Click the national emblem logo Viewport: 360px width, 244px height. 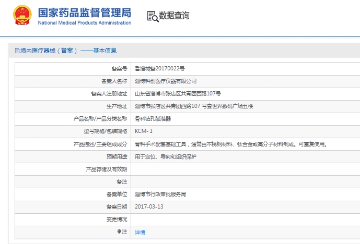pyautogui.click(x=22, y=15)
